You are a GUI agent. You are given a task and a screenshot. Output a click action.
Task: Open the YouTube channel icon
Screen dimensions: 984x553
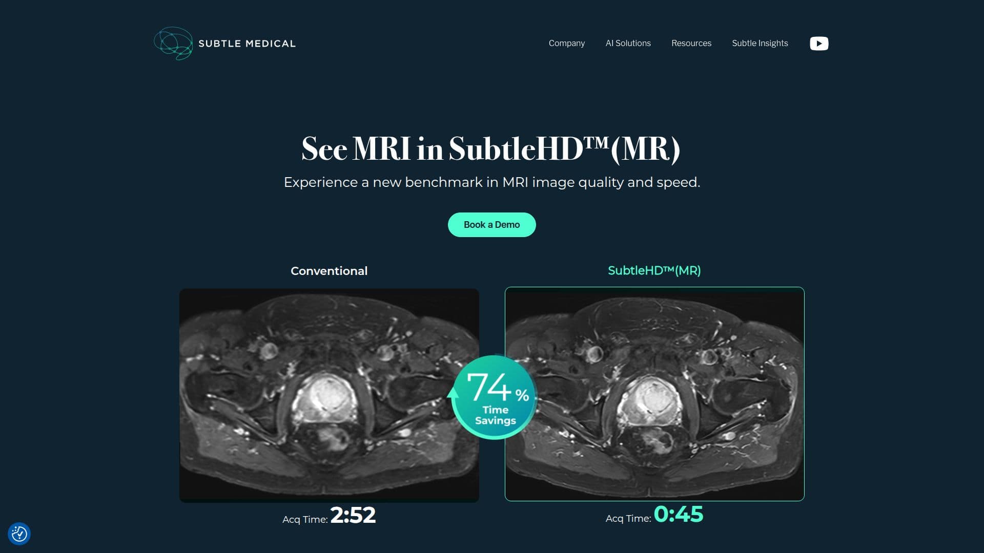[819, 44]
